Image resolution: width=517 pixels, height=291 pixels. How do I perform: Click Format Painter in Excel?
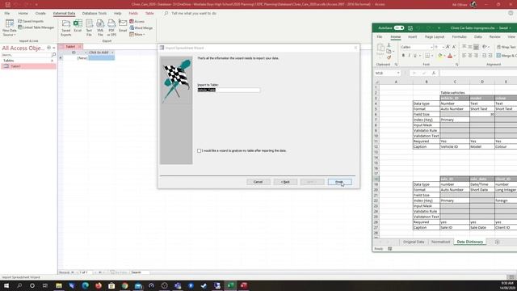point(389,57)
